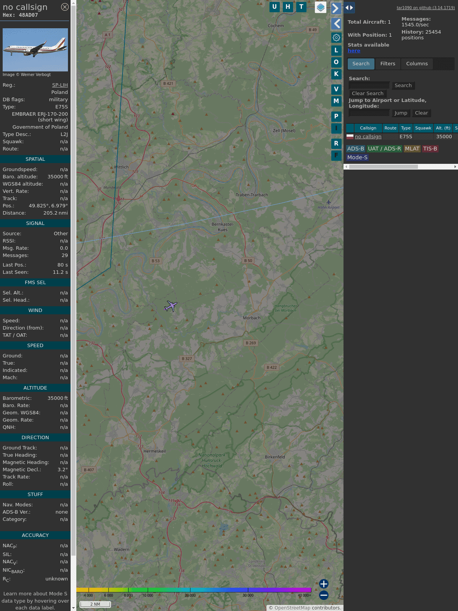The image size is (458, 611).
Task: Click the altitude color scale bar
Action: (194, 590)
